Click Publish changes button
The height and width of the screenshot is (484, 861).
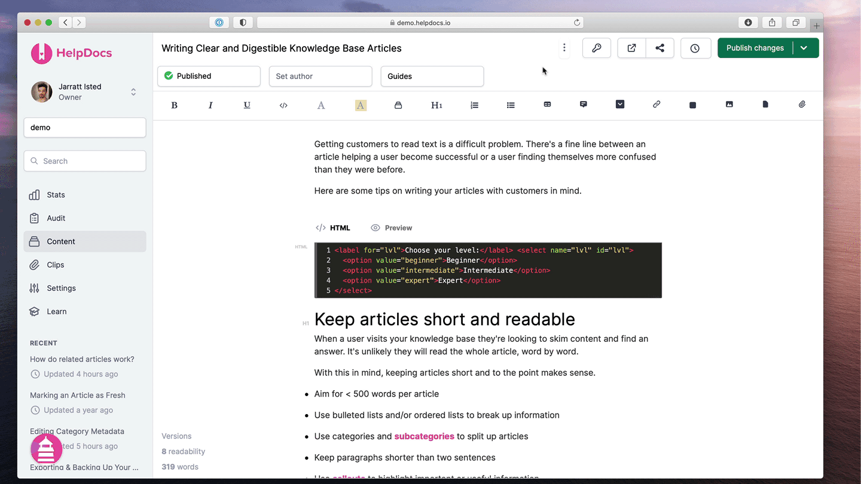755,48
